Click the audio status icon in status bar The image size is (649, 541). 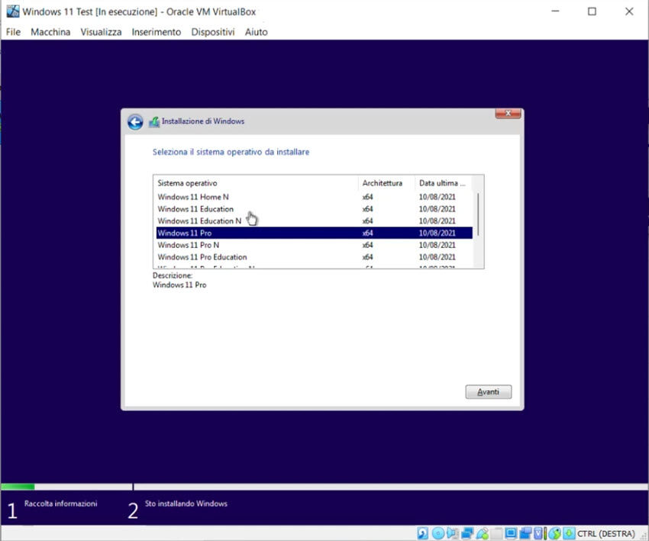coord(452,533)
